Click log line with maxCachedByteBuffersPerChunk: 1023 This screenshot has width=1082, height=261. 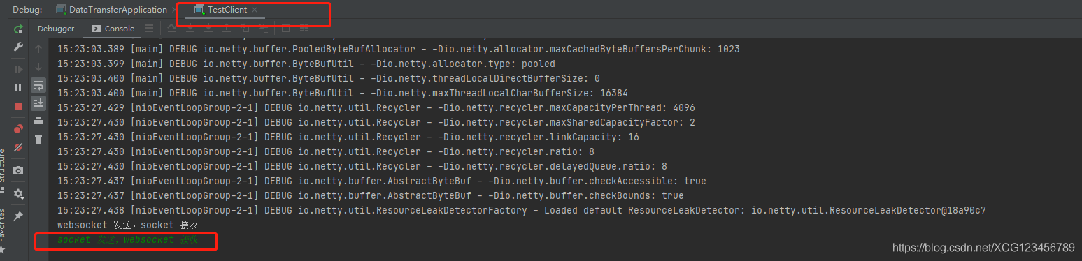(x=399, y=50)
